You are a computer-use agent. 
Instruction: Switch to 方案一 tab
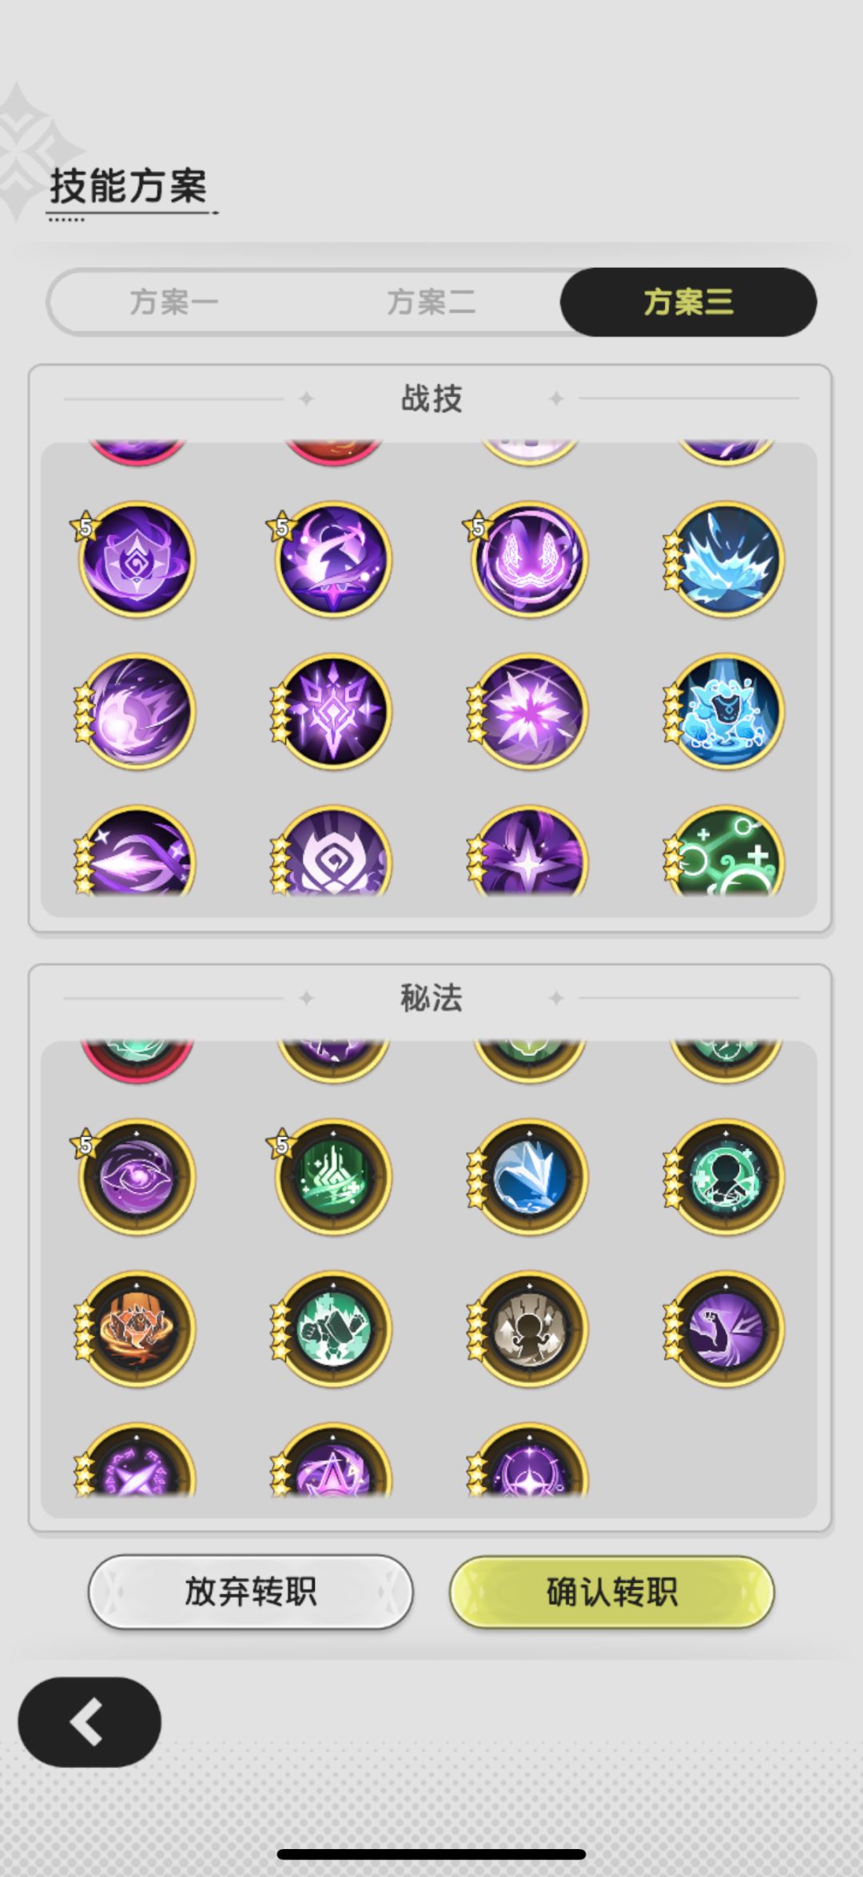coord(174,302)
